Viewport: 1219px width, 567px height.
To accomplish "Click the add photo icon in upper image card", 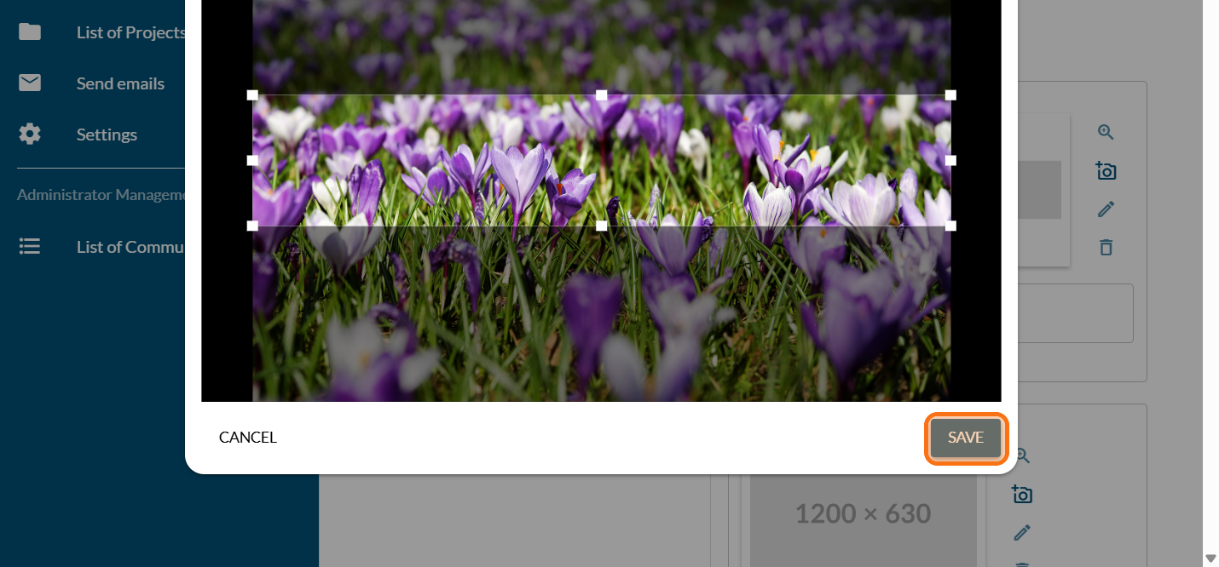I will point(1106,171).
